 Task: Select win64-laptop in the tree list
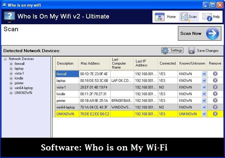[x=24, y=88]
